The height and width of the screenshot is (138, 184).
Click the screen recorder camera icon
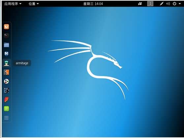[140, 4]
